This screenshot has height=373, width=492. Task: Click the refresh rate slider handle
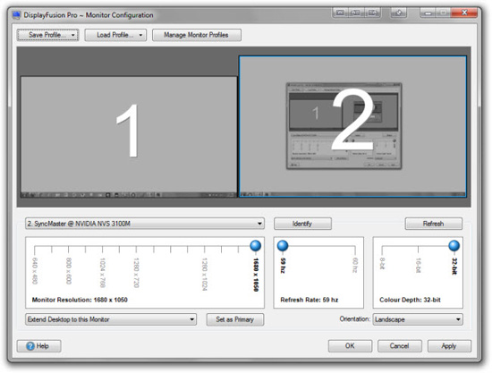[283, 246]
